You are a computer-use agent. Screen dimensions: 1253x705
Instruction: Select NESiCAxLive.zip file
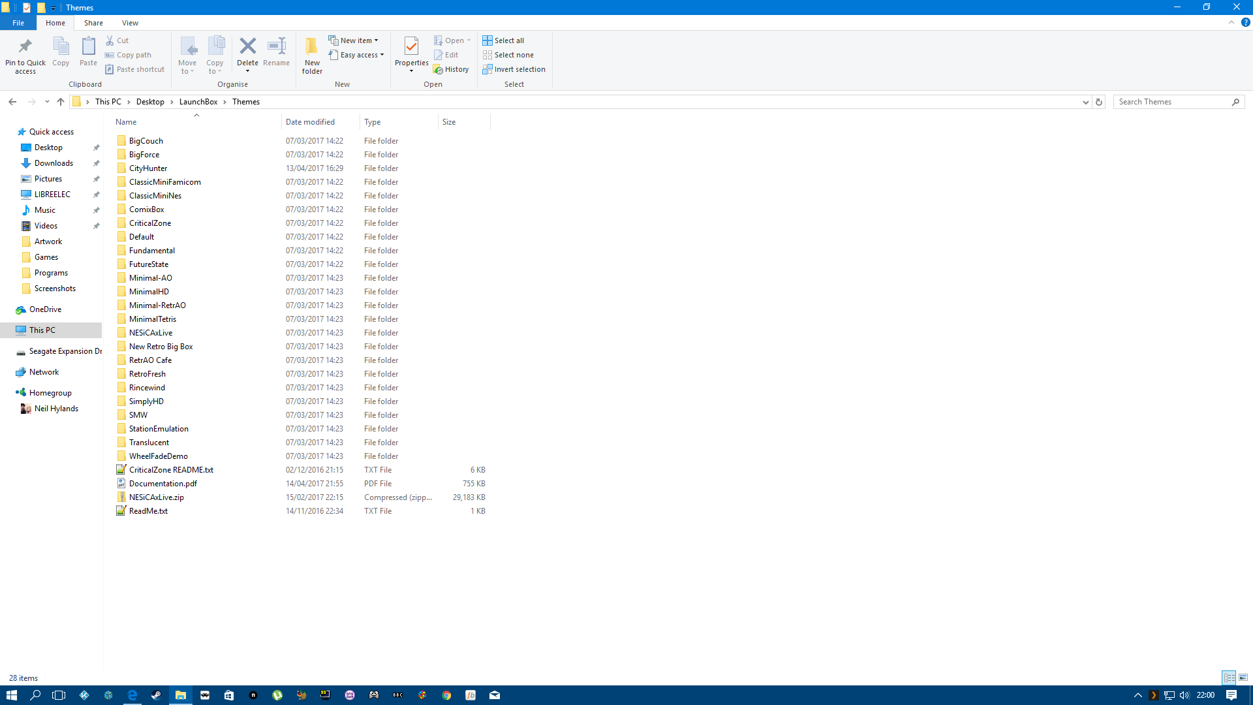157,497
